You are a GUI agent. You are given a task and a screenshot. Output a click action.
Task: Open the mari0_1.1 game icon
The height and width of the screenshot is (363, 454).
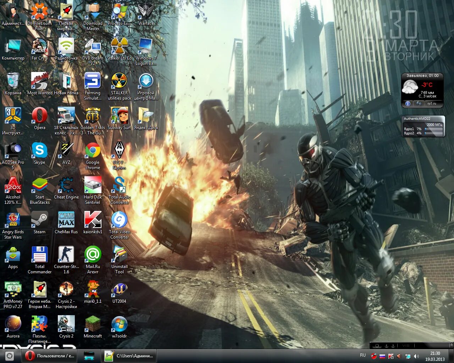tap(93, 292)
